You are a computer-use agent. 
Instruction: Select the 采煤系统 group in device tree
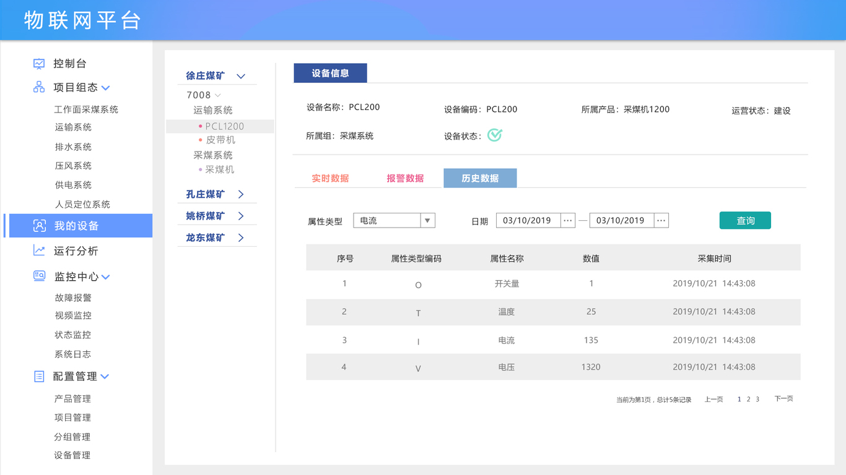coord(213,155)
